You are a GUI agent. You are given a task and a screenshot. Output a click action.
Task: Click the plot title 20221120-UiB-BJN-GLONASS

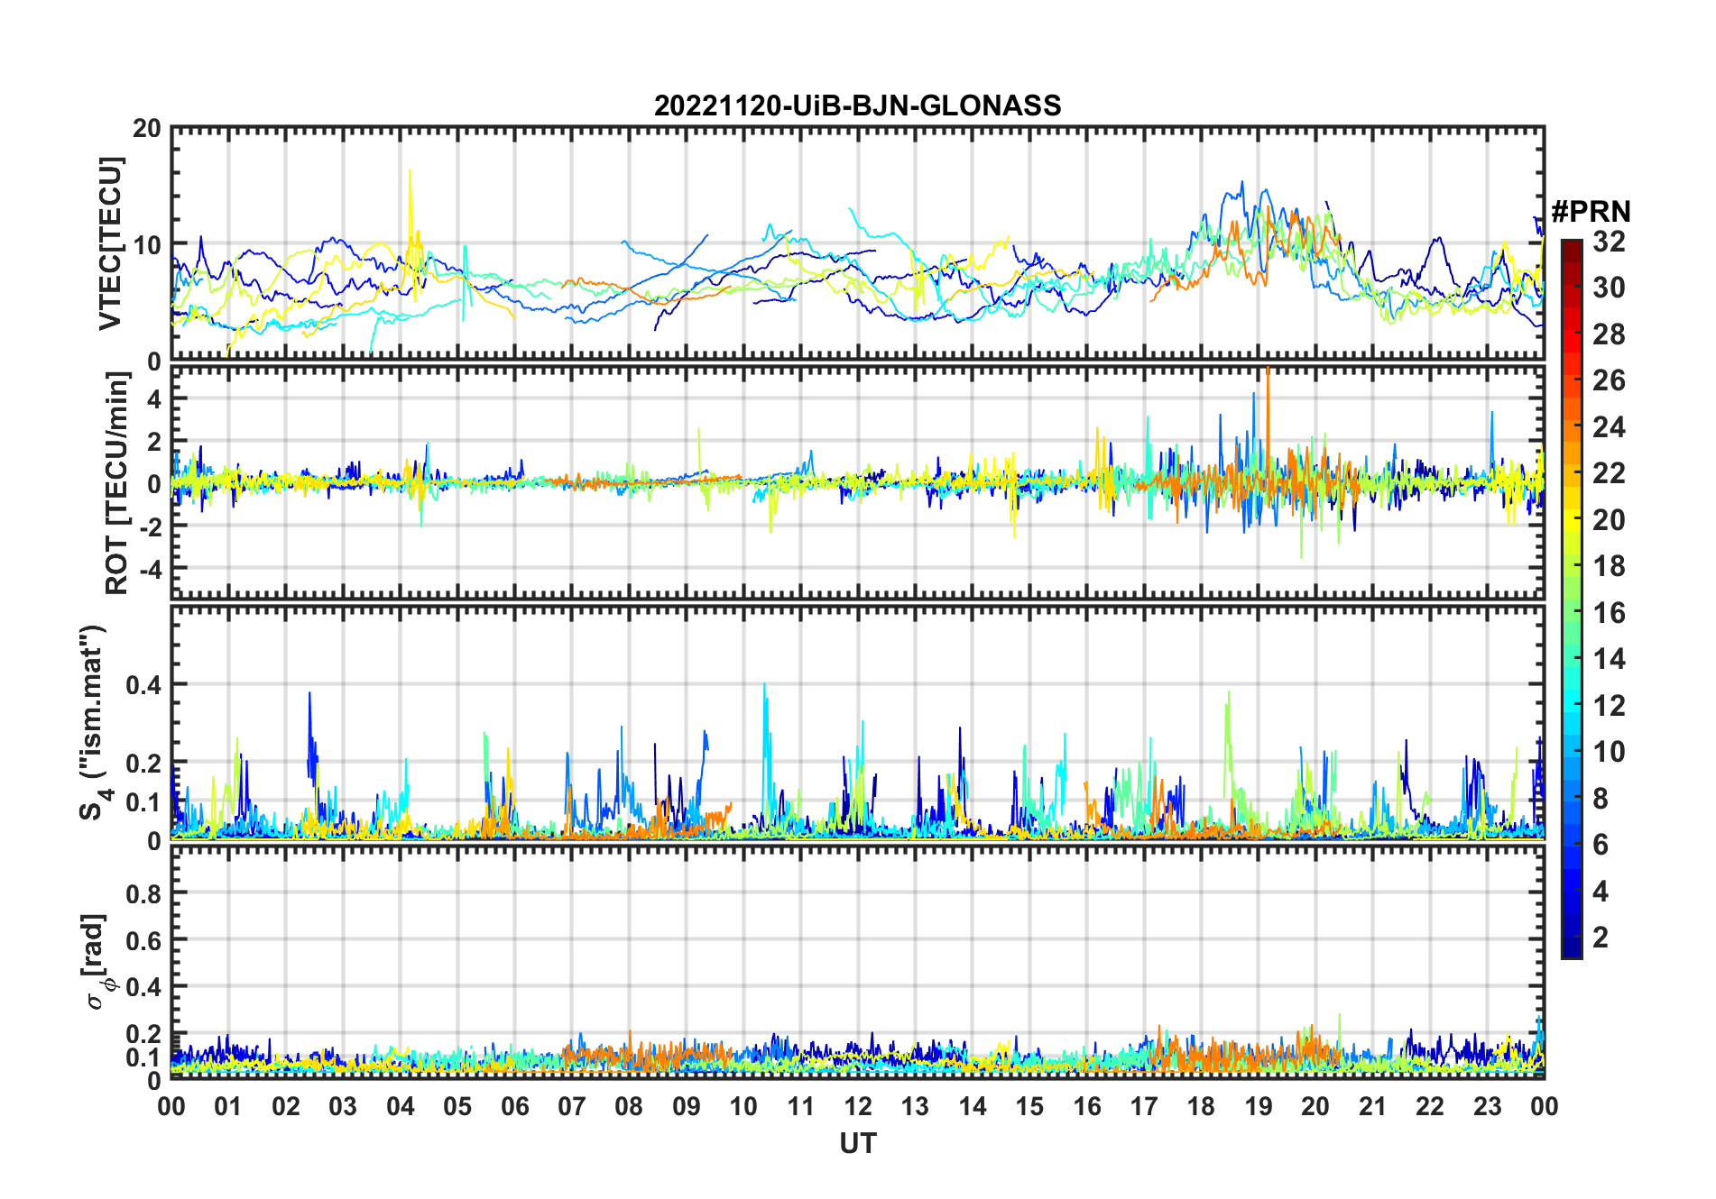point(857,106)
